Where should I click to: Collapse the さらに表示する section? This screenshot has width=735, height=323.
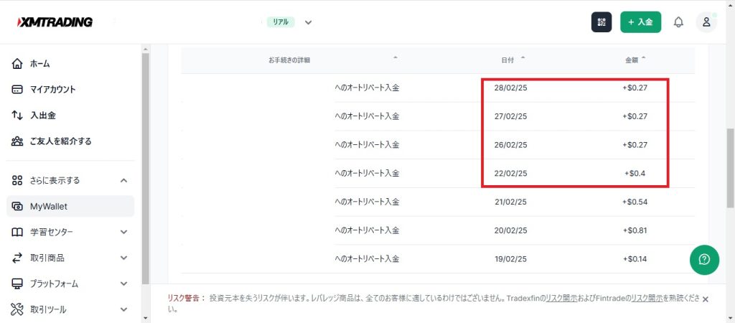pos(123,181)
